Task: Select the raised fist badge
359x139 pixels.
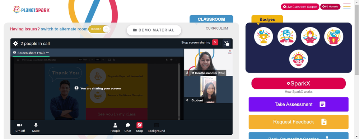Action: (287, 36)
